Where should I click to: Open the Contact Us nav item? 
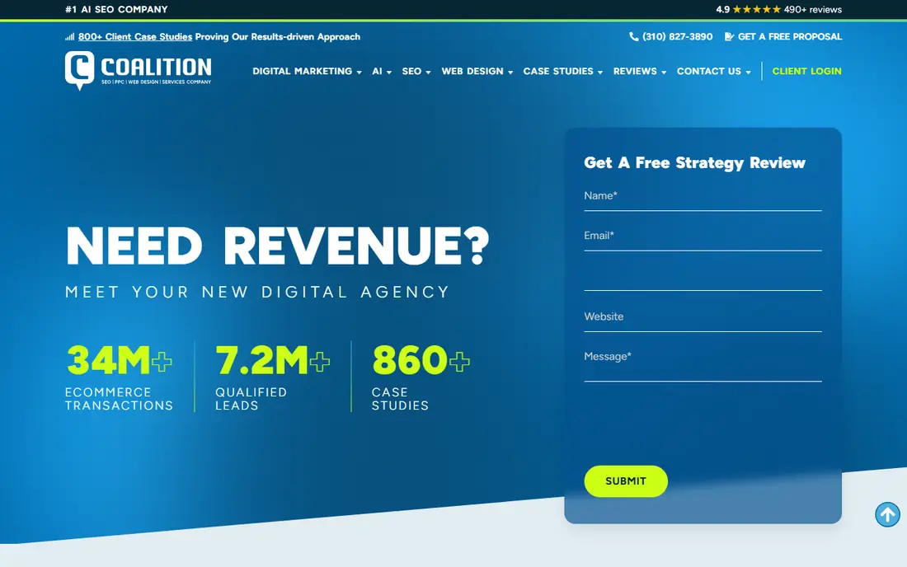click(708, 71)
